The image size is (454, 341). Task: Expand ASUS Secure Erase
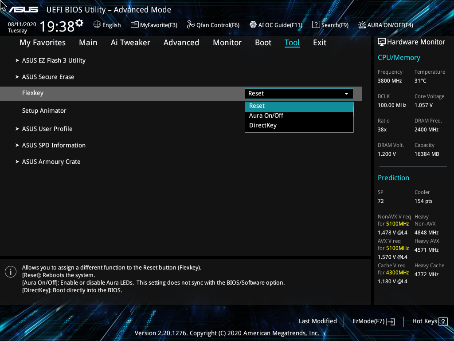pos(48,77)
